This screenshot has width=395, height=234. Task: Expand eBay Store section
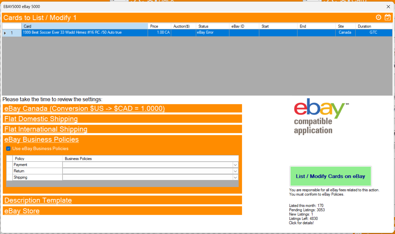click(22, 211)
